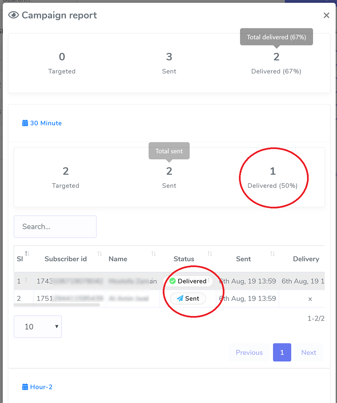
Task: Click the Previous pagination button
Action: [x=249, y=352]
